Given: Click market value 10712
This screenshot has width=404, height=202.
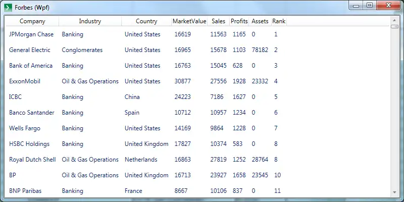Looking at the screenshot, I should point(183,113).
